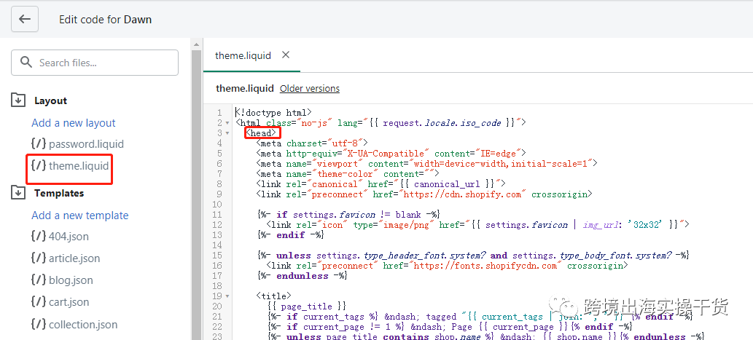The height and width of the screenshot is (340, 753).
Task: Click code-file icon beside 404.json
Action: click(x=39, y=236)
